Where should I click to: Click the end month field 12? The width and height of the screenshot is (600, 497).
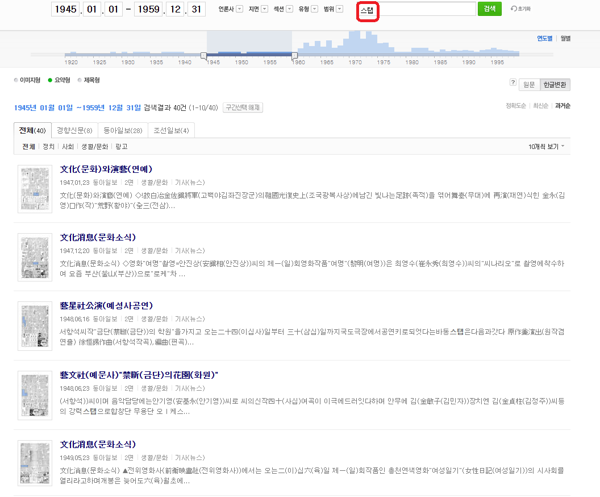tap(175, 9)
